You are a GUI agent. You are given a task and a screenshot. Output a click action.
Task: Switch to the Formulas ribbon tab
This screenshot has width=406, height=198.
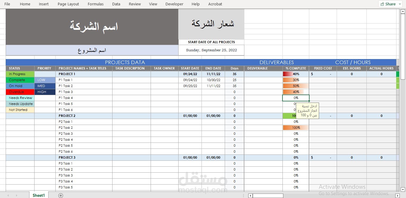pyautogui.click(x=96, y=4)
